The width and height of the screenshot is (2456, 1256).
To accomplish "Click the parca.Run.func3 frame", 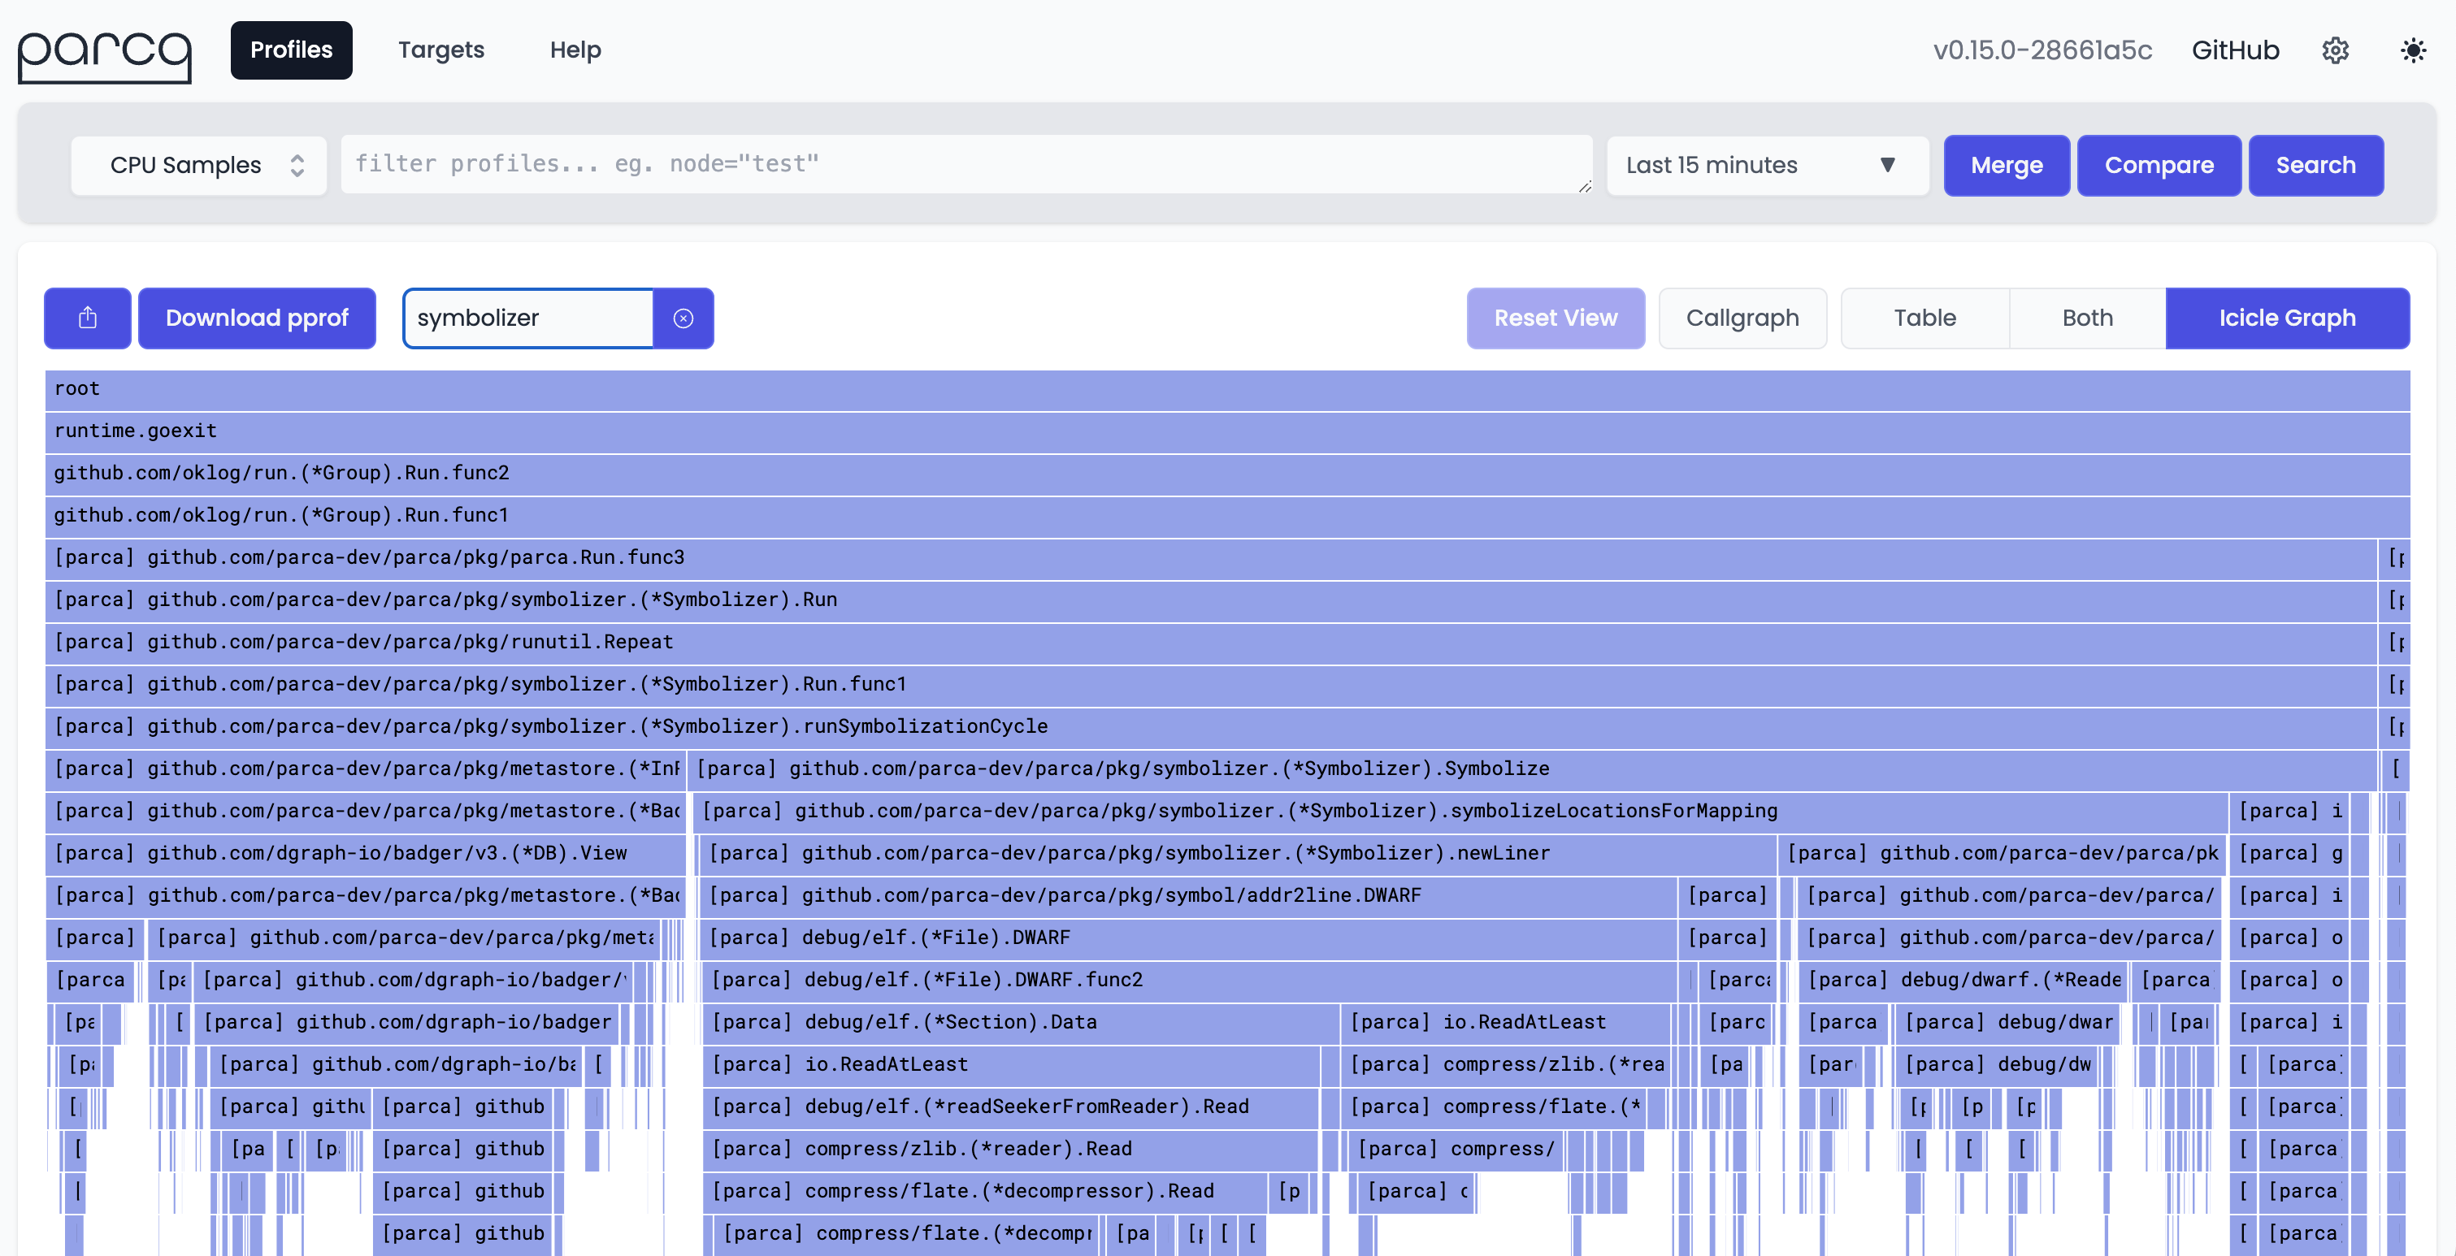I will pos(1211,558).
